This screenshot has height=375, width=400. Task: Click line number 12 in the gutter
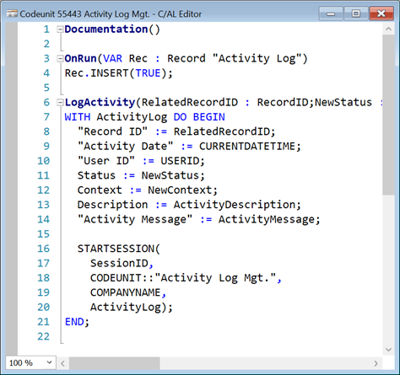click(43, 190)
